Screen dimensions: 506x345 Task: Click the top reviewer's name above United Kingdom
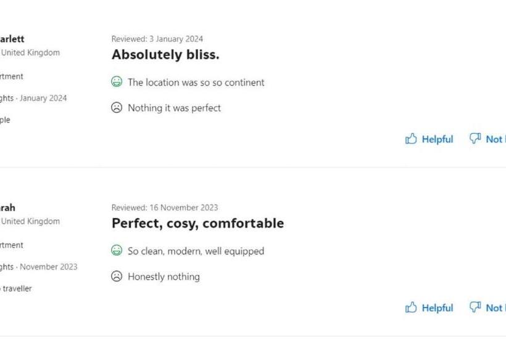click(12, 39)
